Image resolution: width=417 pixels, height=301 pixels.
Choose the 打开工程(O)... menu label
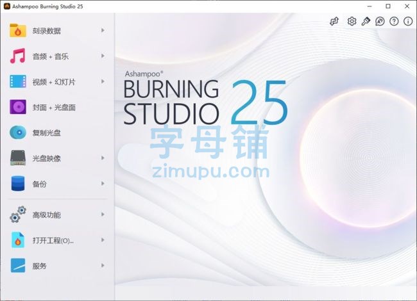53,241
